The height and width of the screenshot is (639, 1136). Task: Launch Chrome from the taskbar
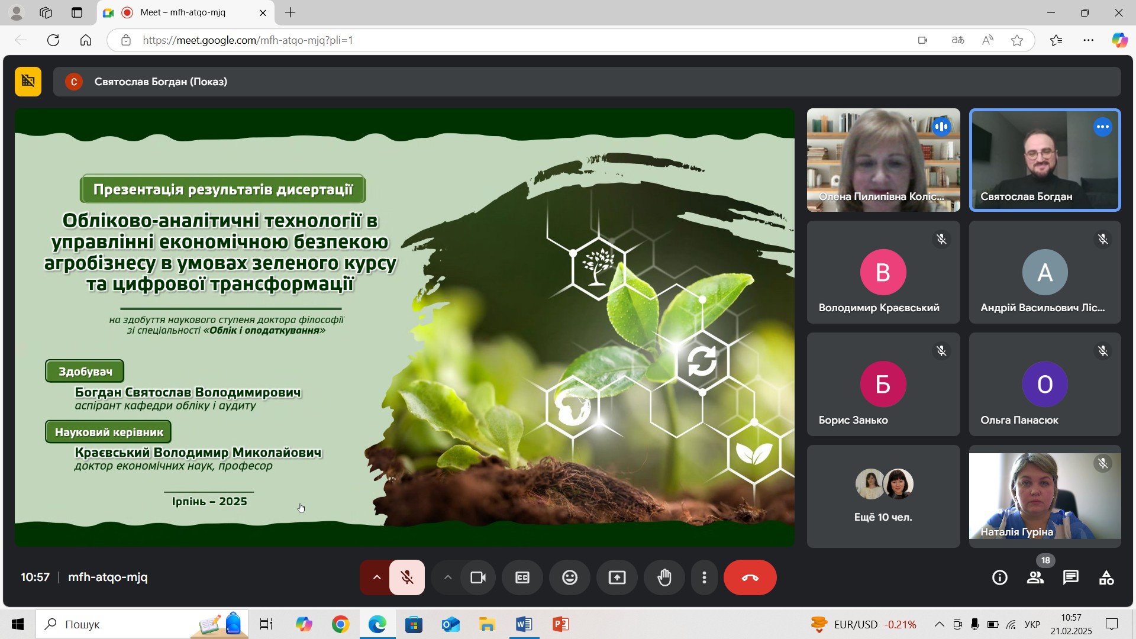[x=340, y=624]
